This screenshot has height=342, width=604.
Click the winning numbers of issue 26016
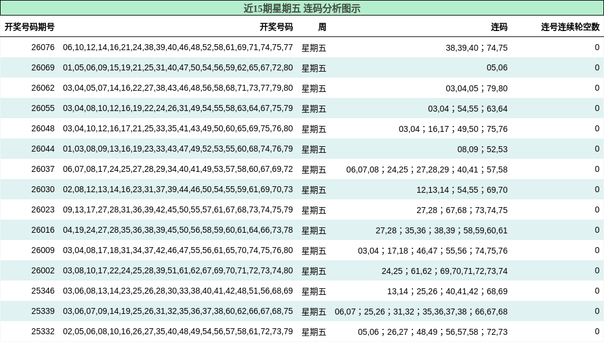[x=178, y=230]
